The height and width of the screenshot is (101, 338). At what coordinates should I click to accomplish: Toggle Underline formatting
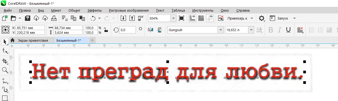[288, 30]
